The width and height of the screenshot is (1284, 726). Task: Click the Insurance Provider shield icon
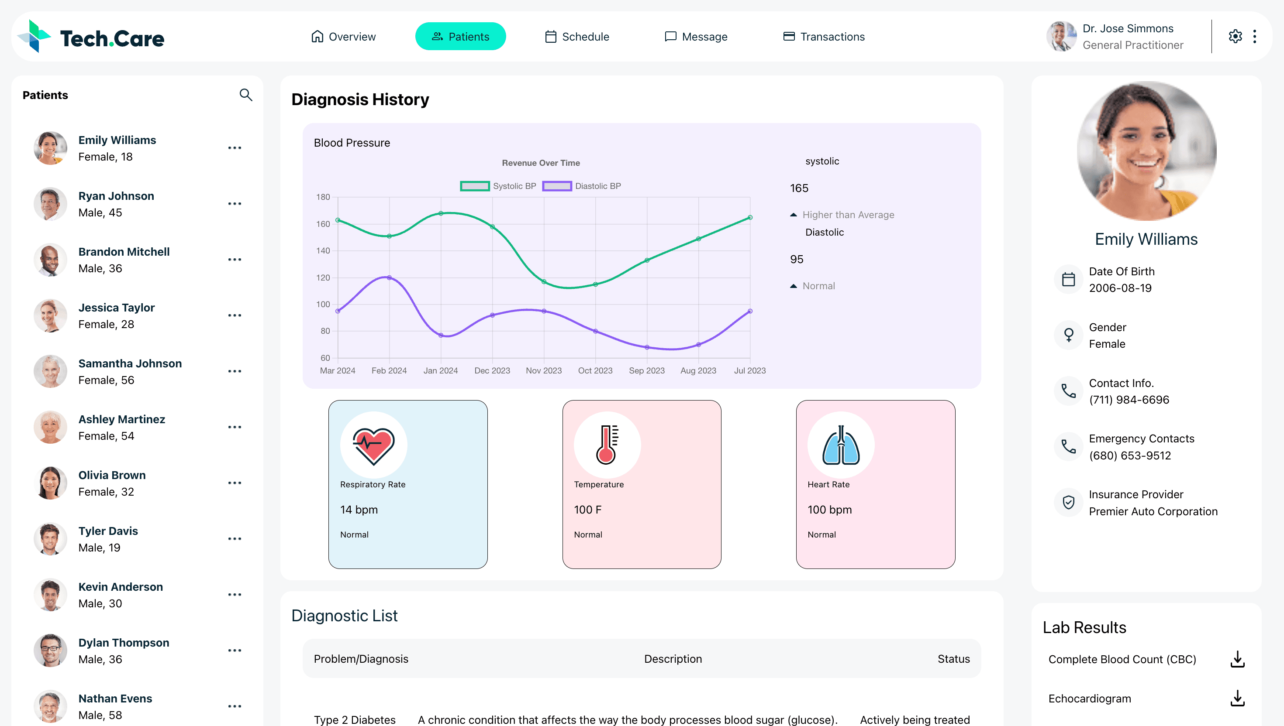pyautogui.click(x=1068, y=503)
